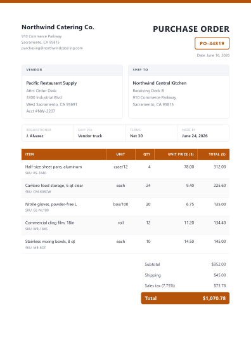Image resolution: width=251 pixels, height=356 pixels.
Task: Click the Shipping label
Action: tap(153, 275)
